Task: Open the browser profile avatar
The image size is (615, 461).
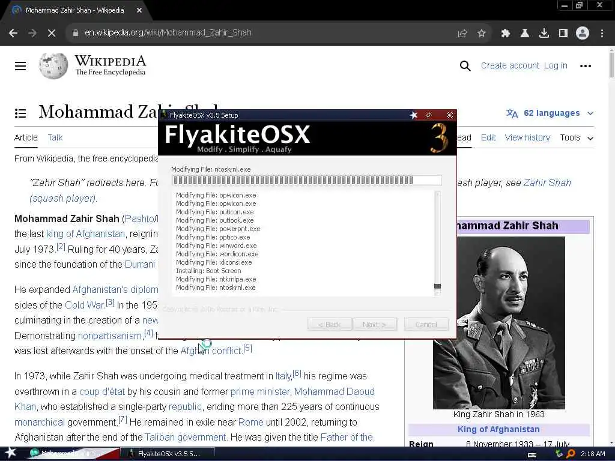Action: (x=583, y=34)
